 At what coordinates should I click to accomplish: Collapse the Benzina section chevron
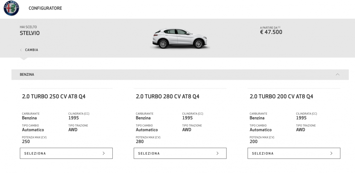coord(338,75)
